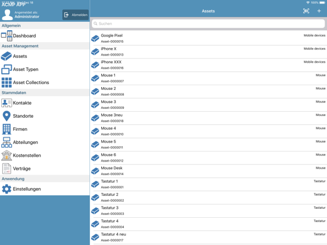Go to Standorte menu label

tap(23, 116)
